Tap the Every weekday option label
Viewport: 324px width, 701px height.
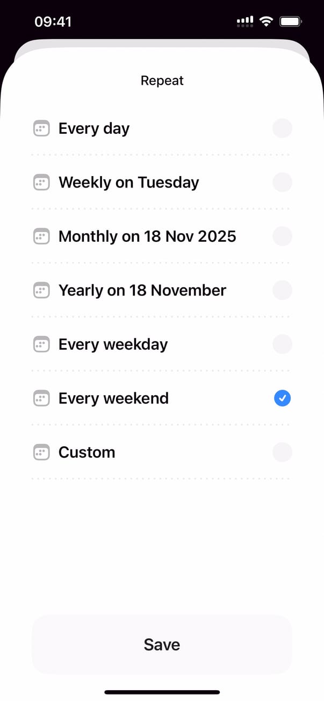(x=113, y=344)
